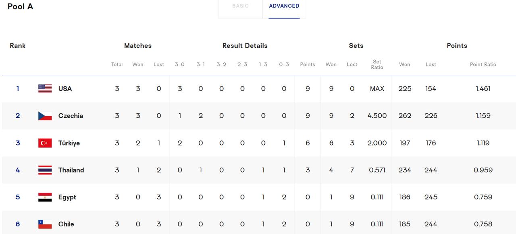Open the Thailand team name link
Viewport: 516px width, 234px height.
click(x=71, y=170)
